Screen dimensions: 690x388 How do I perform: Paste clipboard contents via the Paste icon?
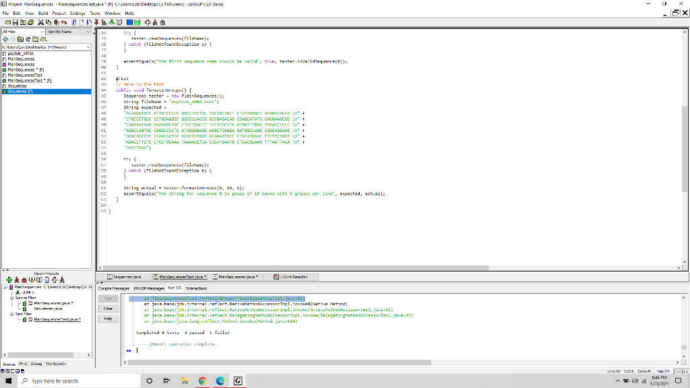point(55,21)
